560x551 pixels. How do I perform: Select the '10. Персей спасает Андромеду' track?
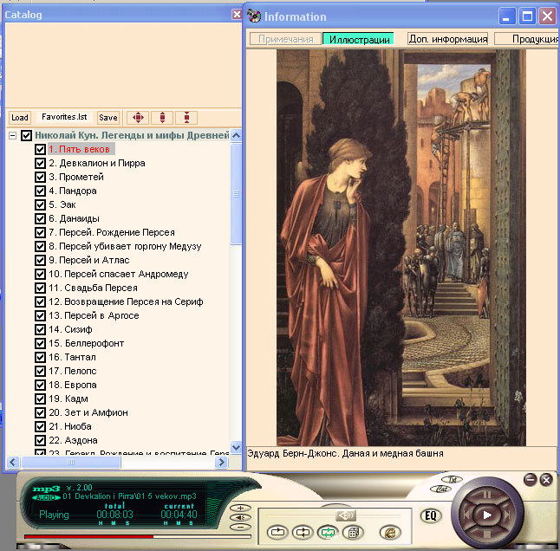[119, 274]
